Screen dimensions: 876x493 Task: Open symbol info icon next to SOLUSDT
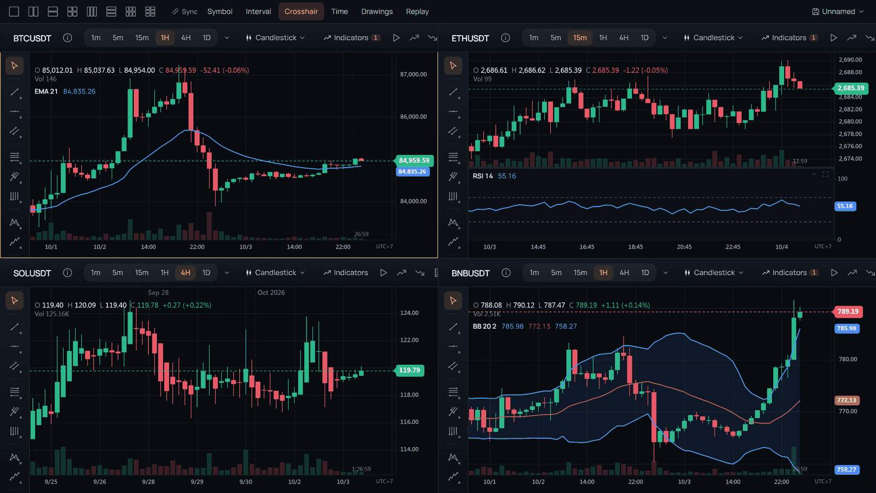[x=67, y=273]
